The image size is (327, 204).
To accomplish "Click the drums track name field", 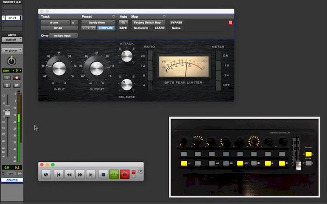I will coord(12,180).
